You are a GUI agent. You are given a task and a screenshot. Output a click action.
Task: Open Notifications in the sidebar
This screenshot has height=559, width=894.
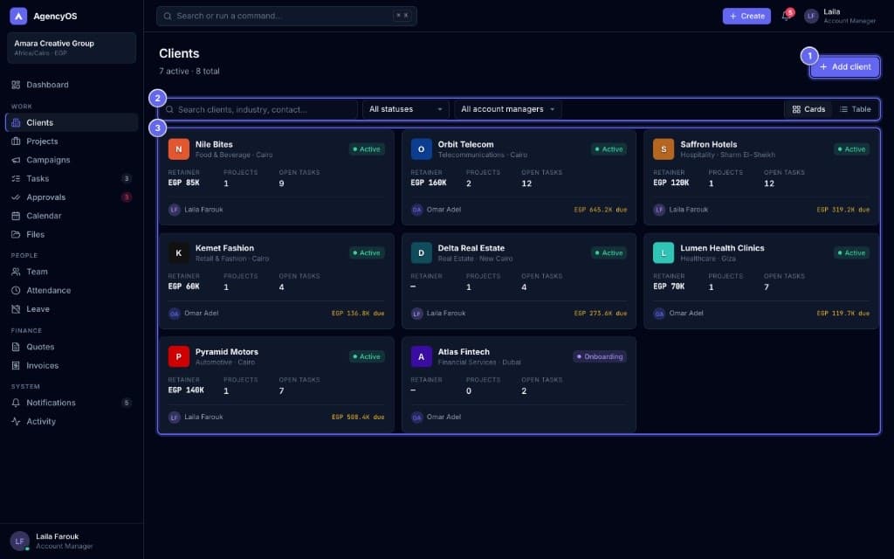(72, 403)
